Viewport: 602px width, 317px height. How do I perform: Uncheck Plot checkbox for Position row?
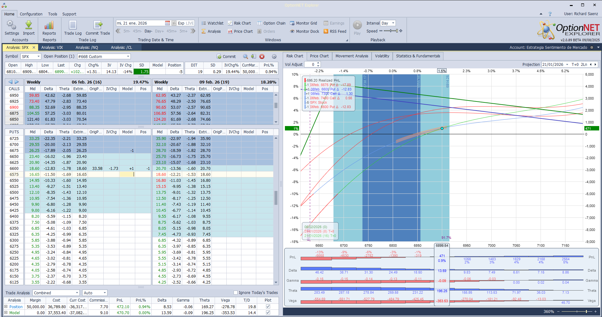tap(268, 307)
